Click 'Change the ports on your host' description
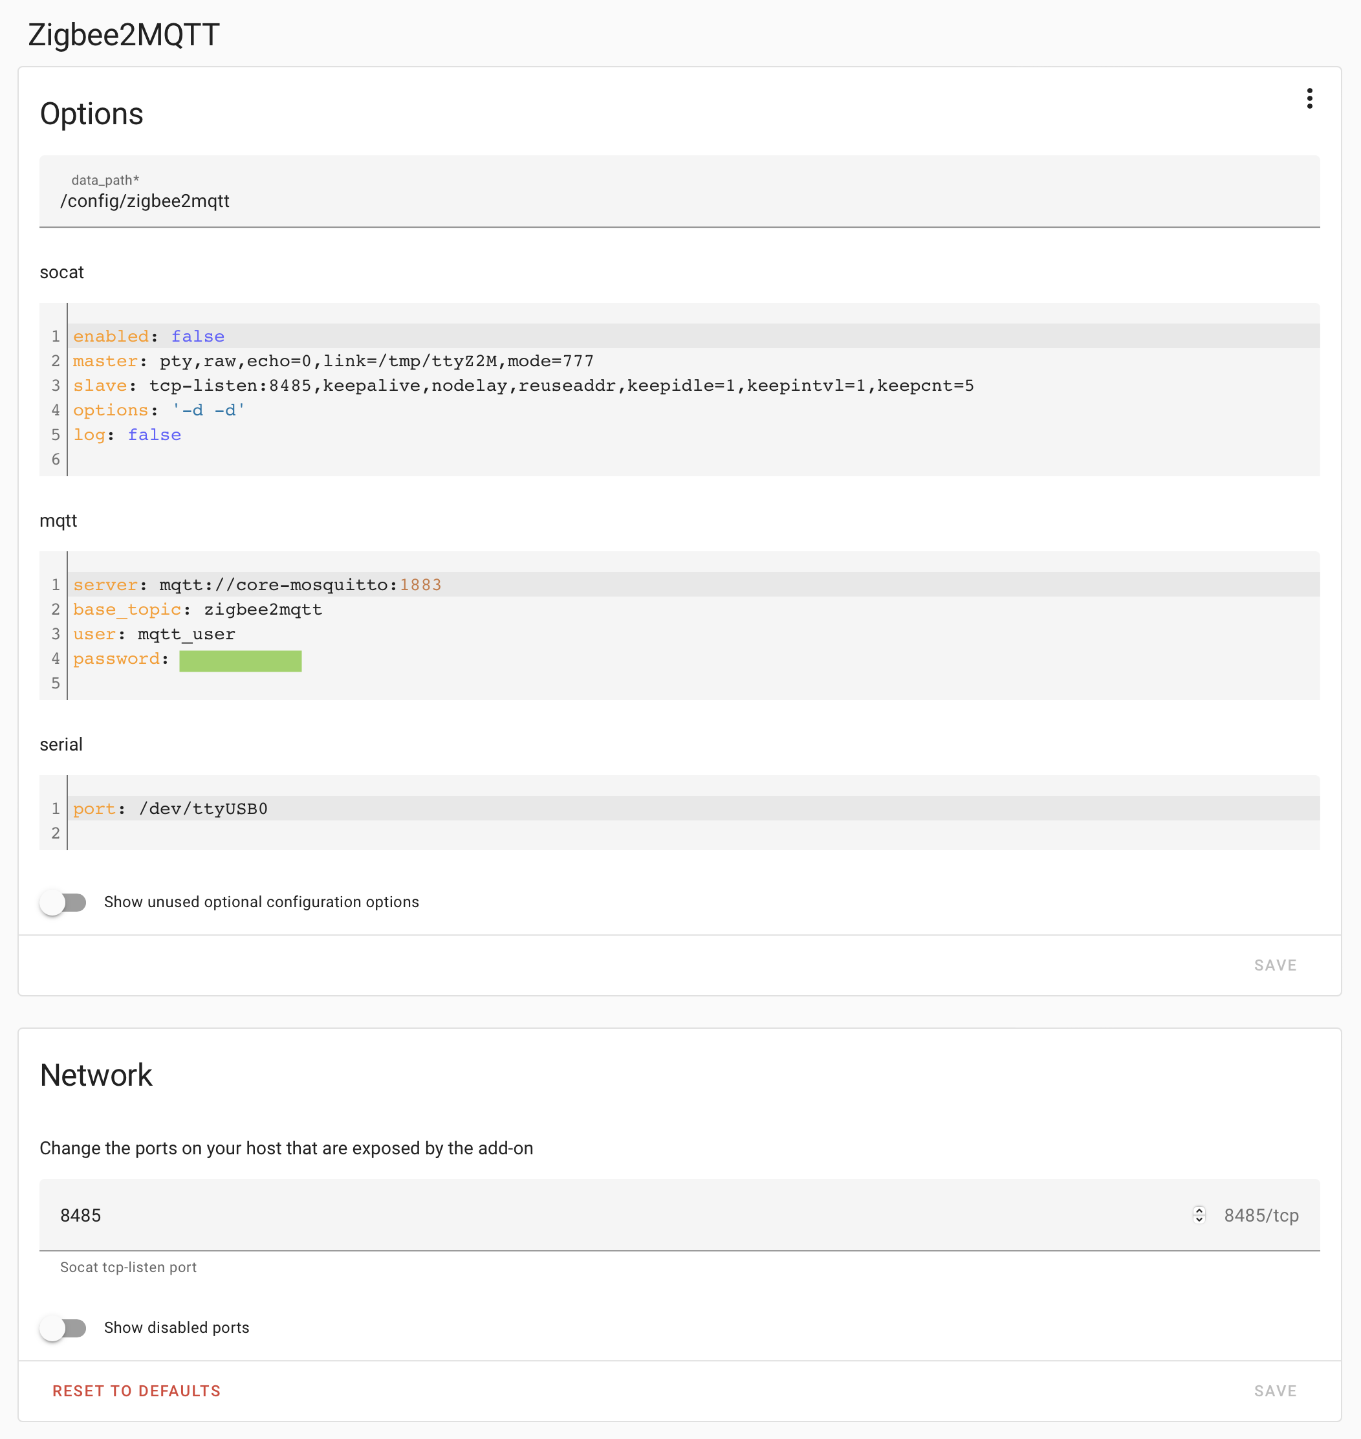Viewport: 1361px width, 1439px height. (287, 1148)
